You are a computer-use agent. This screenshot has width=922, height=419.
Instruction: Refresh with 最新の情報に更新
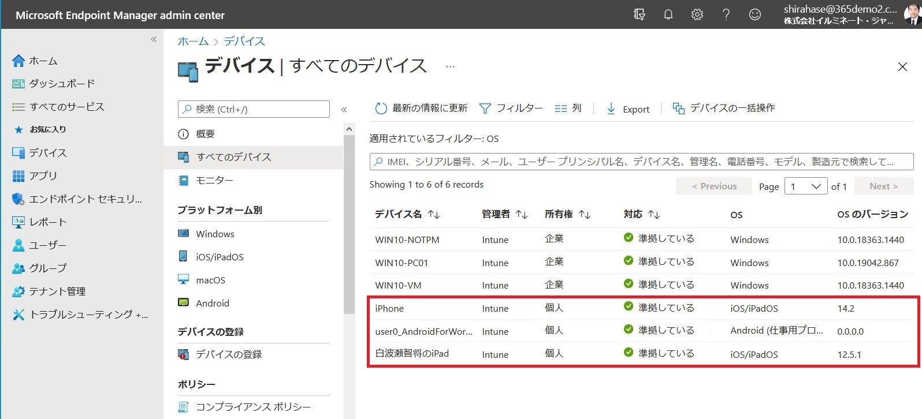click(x=421, y=109)
